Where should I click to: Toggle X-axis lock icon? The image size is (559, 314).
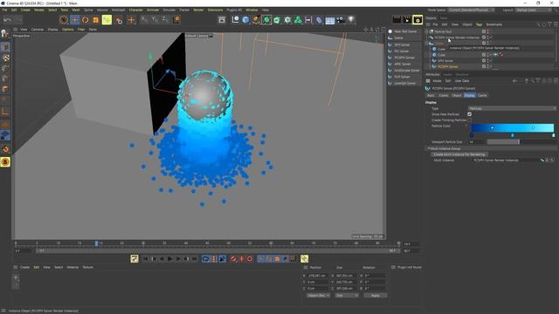coord(144,20)
